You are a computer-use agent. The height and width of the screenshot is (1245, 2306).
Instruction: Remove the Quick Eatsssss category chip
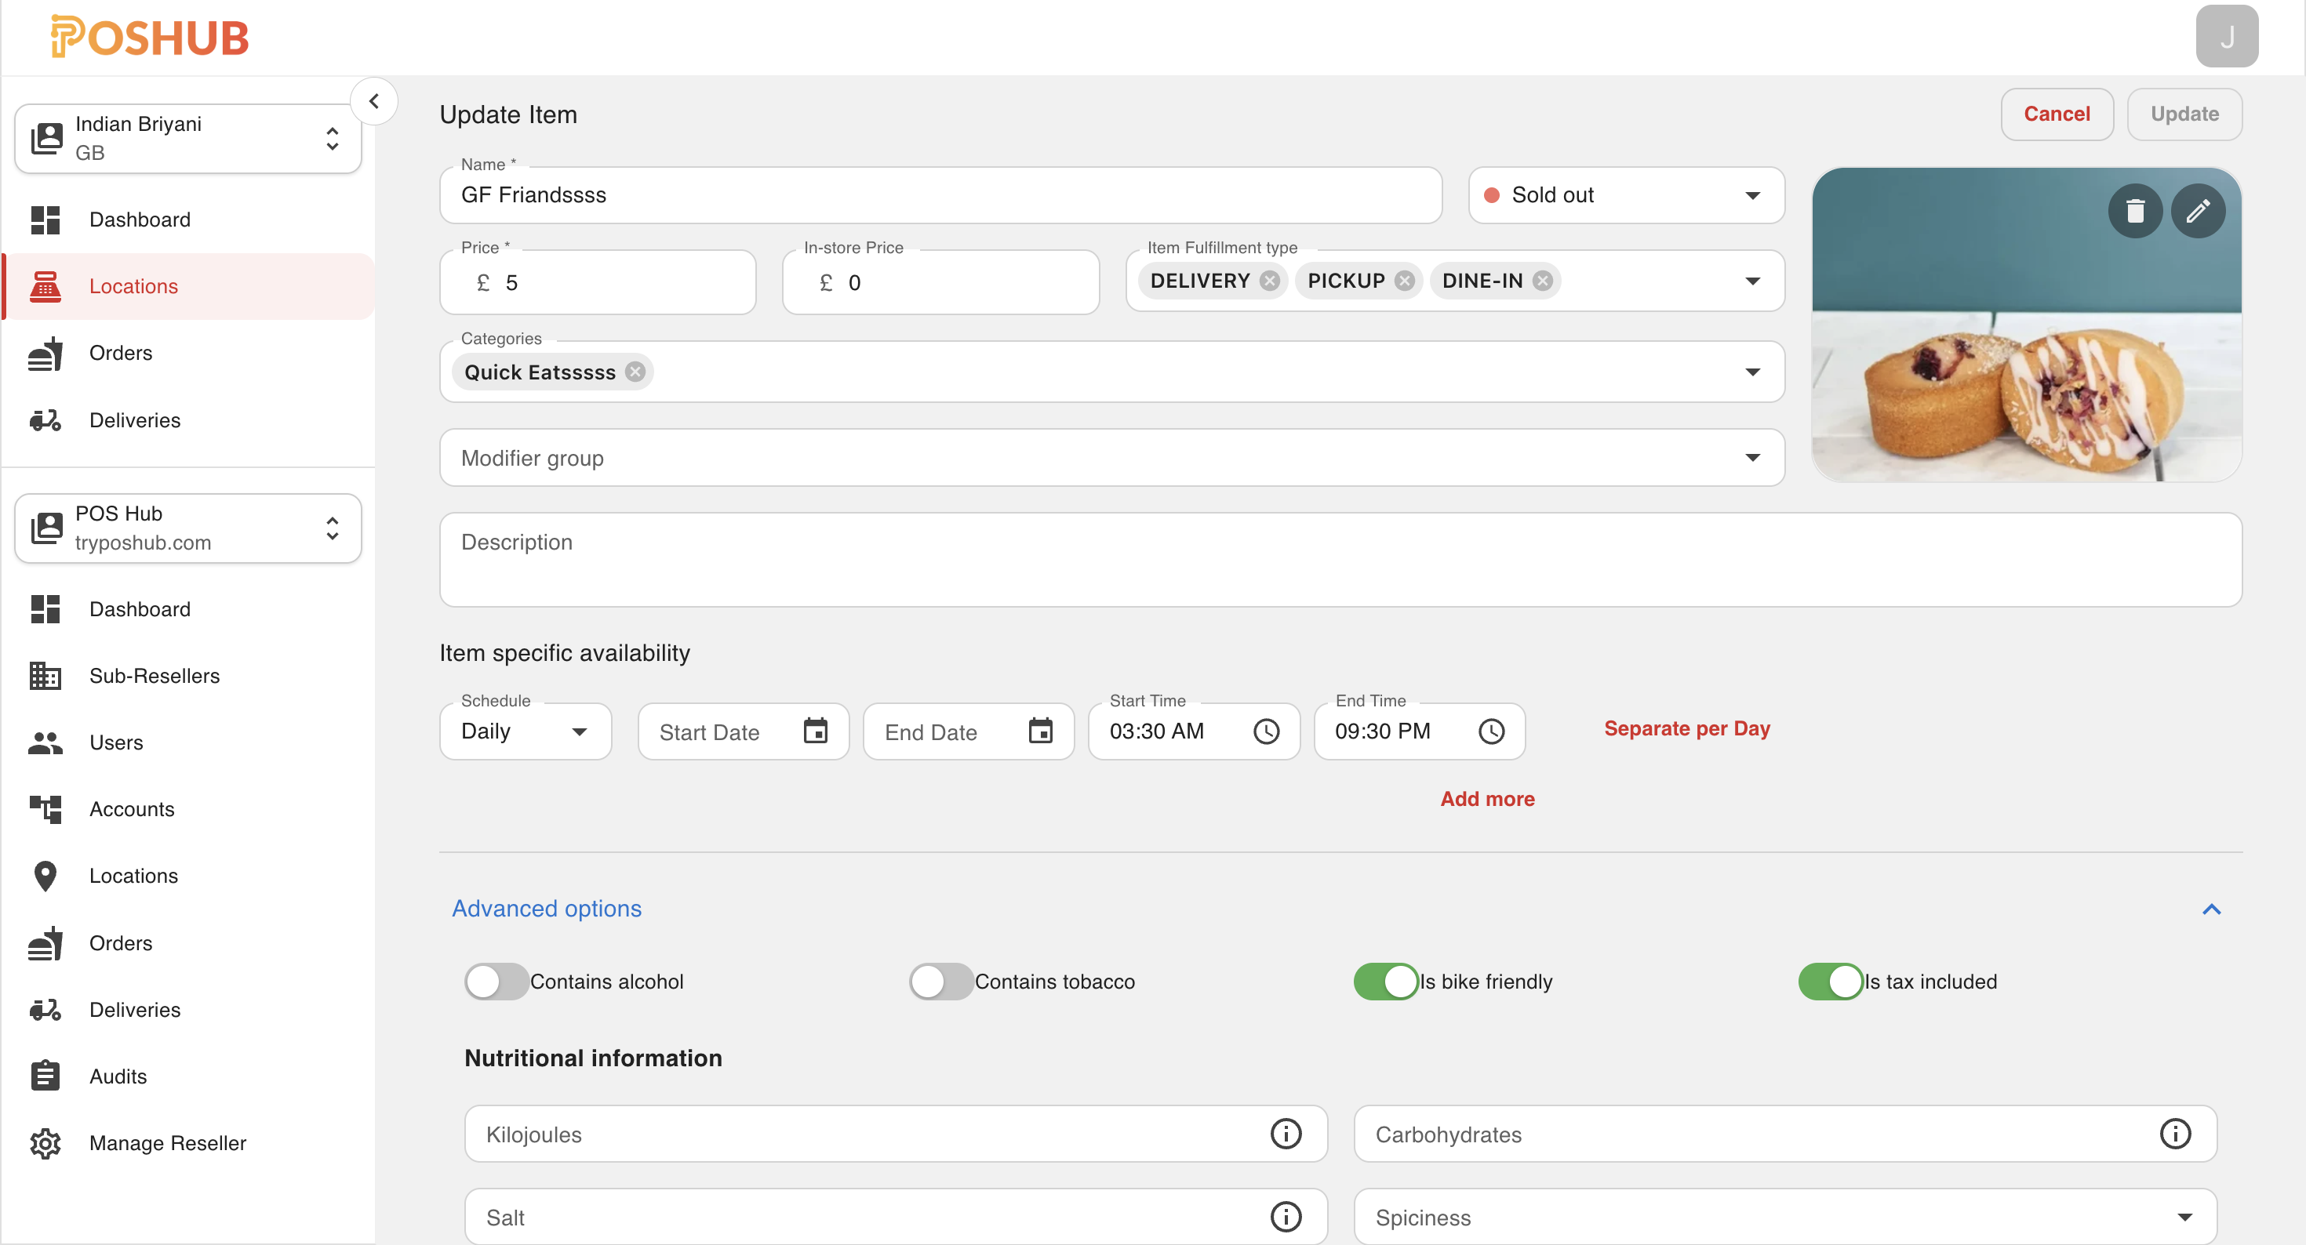tap(635, 372)
